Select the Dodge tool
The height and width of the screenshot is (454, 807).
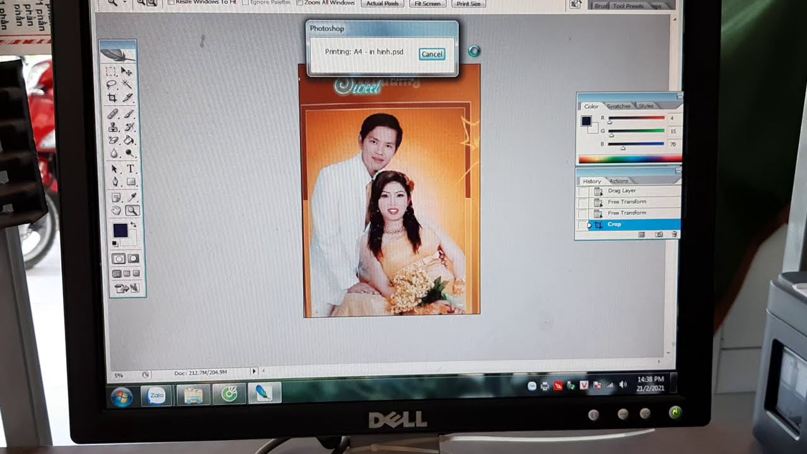pos(130,153)
